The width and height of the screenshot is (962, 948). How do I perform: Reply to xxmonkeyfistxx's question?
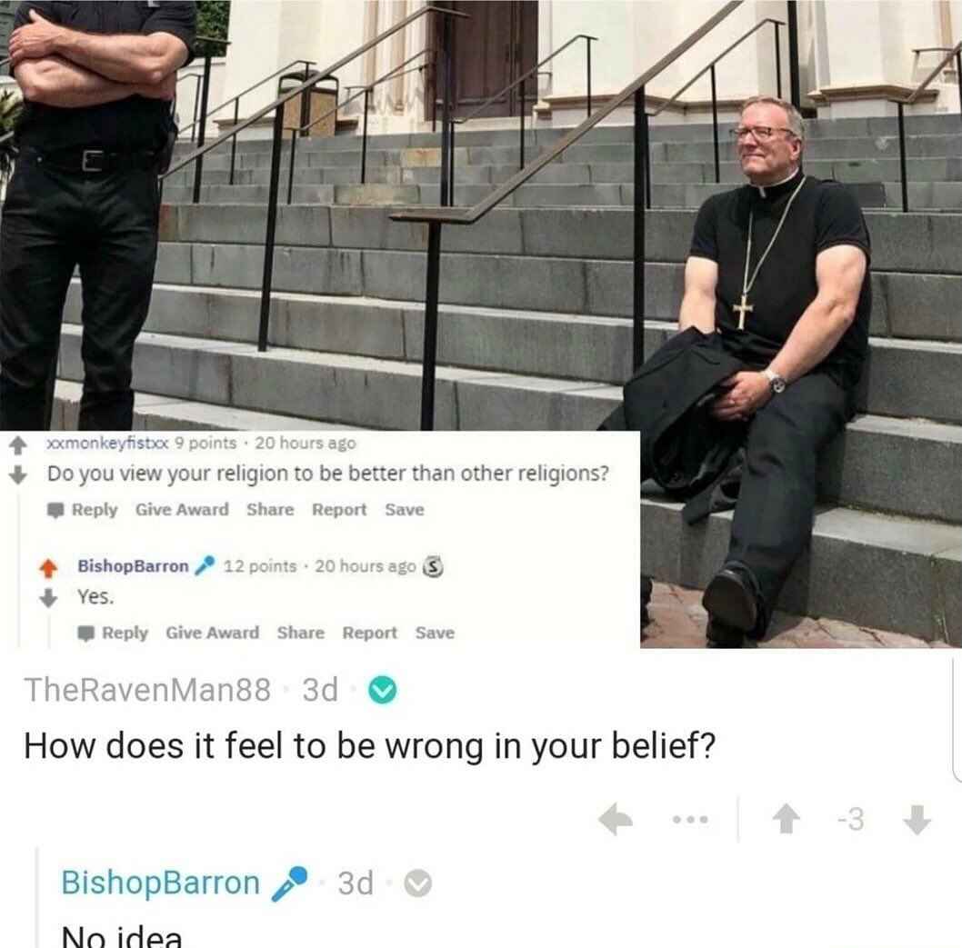(82, 510)
